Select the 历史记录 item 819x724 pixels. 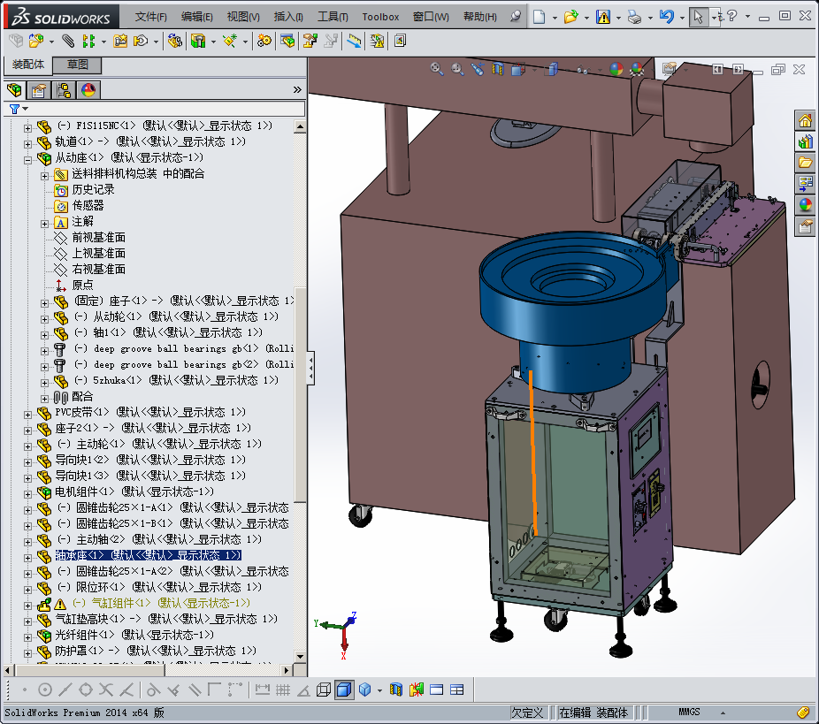[93, 190]
